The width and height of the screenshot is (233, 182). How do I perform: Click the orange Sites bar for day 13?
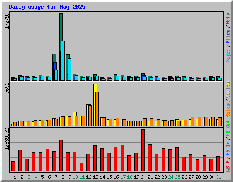pos(97,109)
